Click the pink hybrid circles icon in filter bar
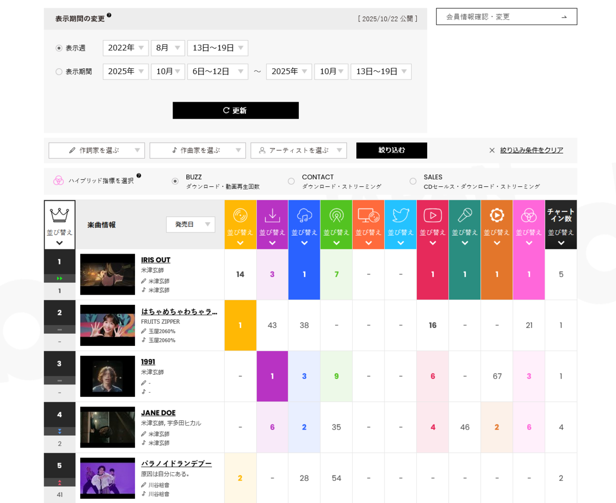Viewport: 616px width, 503px height. click(x=59, y=181)
